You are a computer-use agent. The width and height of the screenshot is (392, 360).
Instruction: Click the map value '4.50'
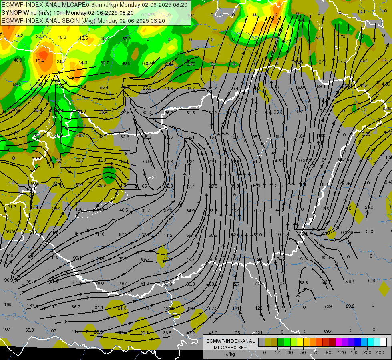tap(279, 161)
